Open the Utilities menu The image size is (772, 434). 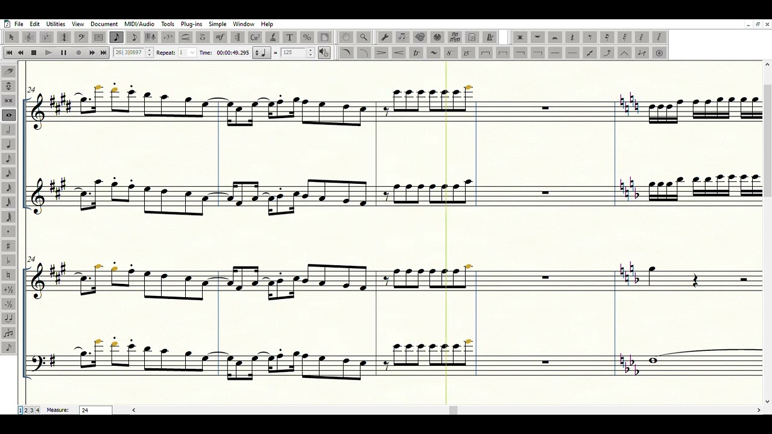tap(55, 24)
